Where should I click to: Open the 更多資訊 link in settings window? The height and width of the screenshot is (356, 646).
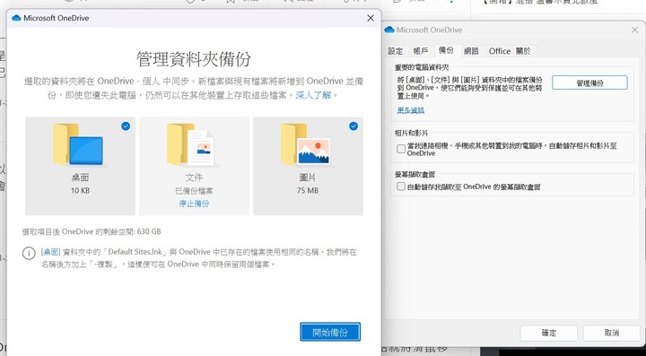click(x=411, y=110)
